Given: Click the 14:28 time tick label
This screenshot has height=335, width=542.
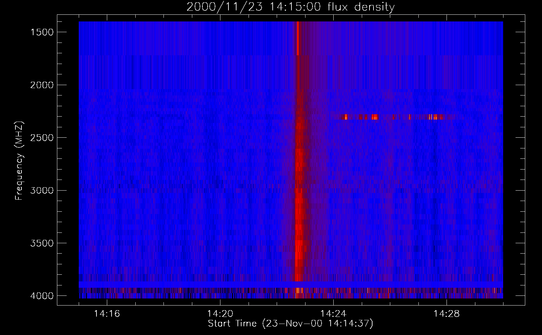Looking at the screenshot, I should (x=447, y=314).
